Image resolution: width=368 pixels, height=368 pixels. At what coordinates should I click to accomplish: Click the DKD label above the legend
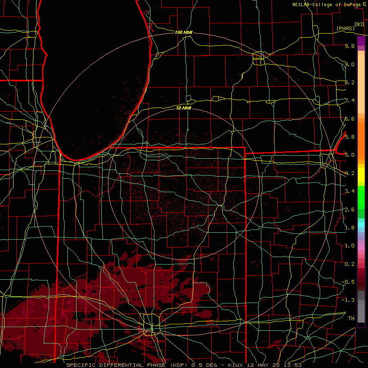[x=359, y=25]
